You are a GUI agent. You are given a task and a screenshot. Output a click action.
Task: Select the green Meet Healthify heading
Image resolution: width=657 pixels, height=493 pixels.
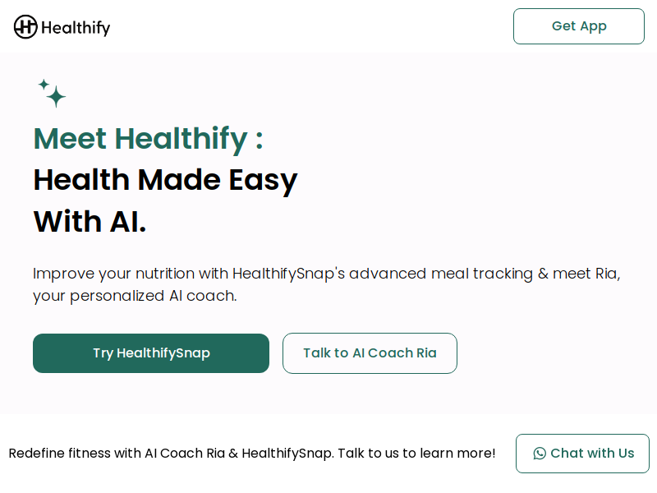[148, 139]
